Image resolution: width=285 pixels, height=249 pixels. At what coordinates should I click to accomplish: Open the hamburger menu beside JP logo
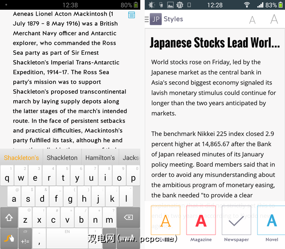(x=147, y=19)
